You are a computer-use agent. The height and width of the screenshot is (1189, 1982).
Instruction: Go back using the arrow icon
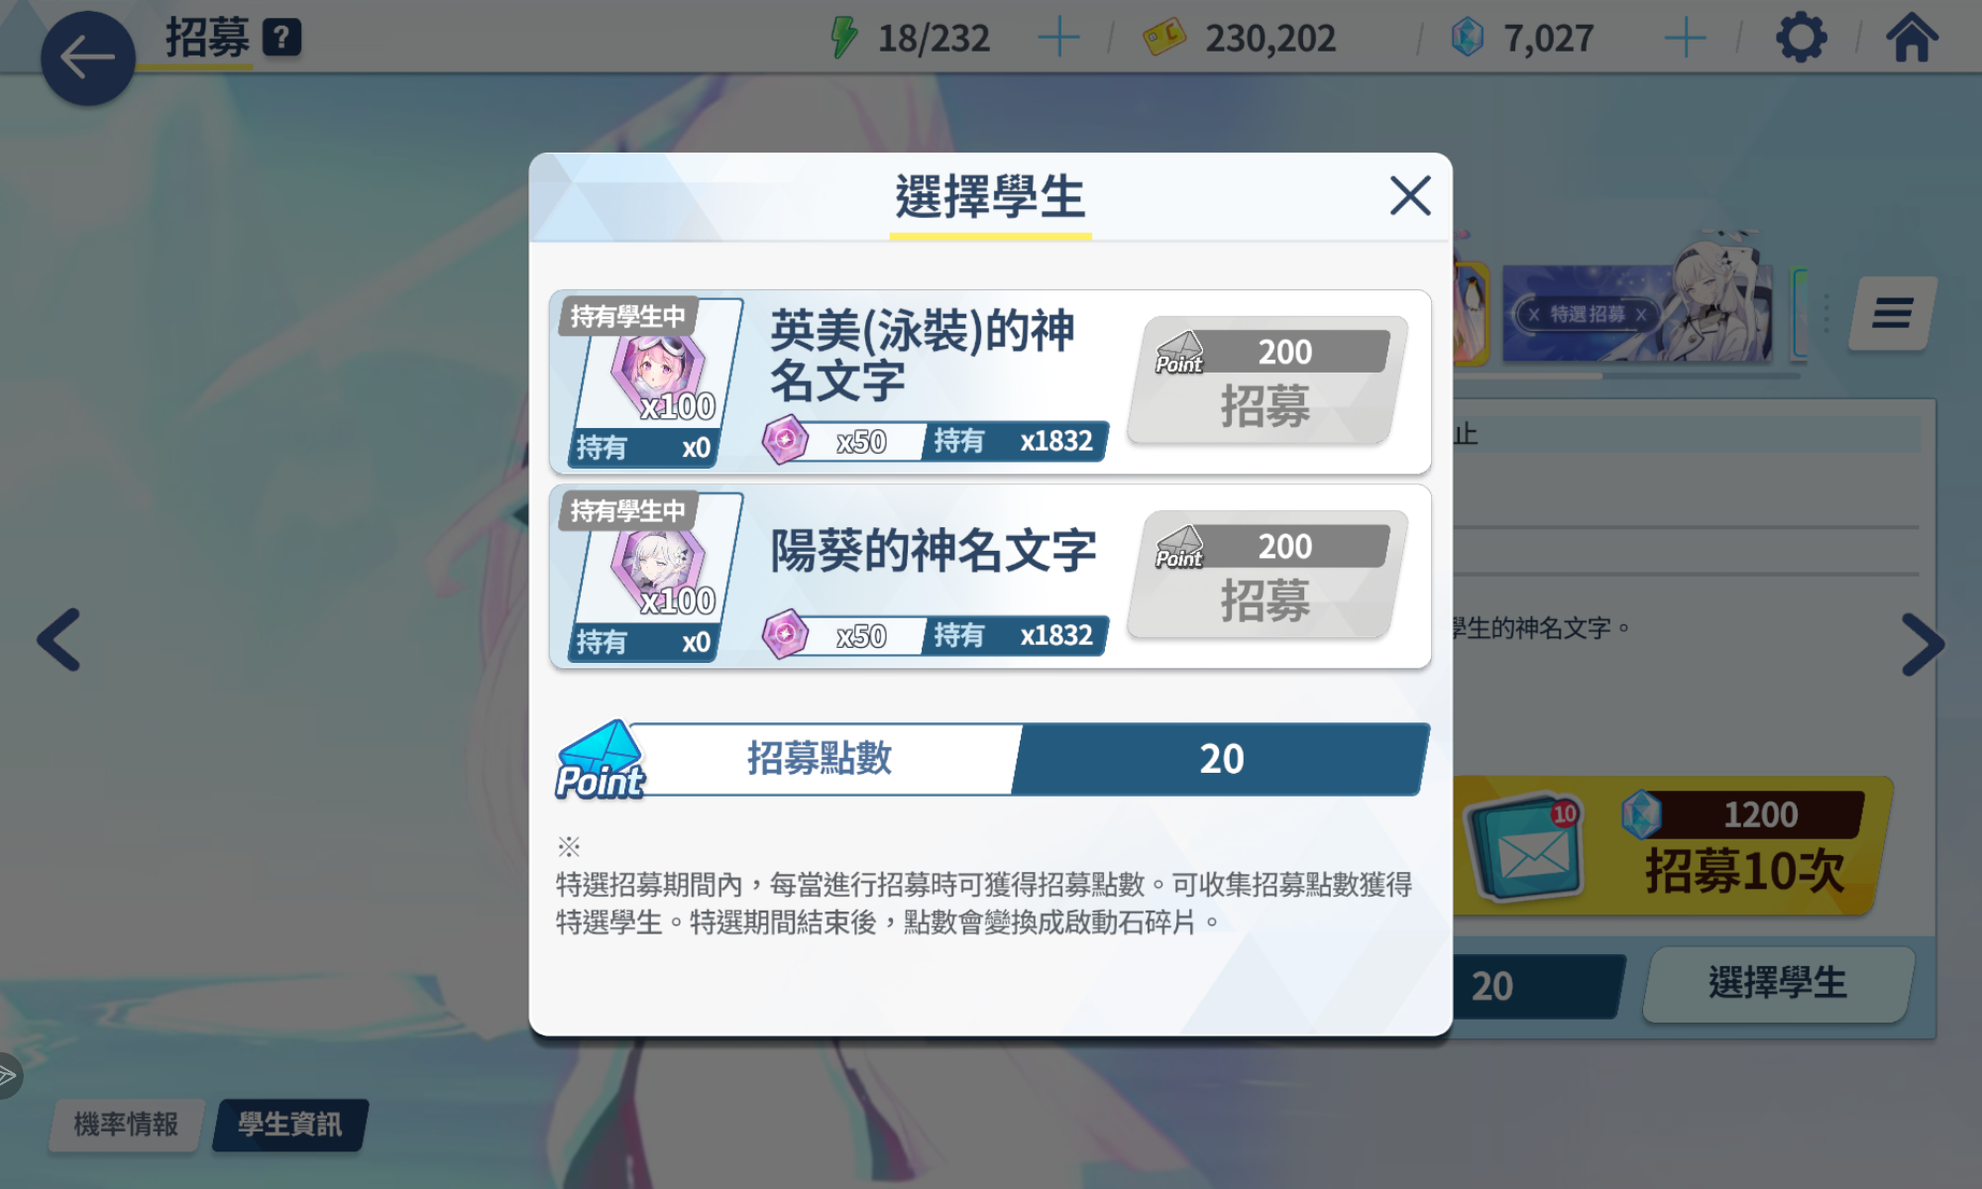pyautogui.click(x=87, y=57)
